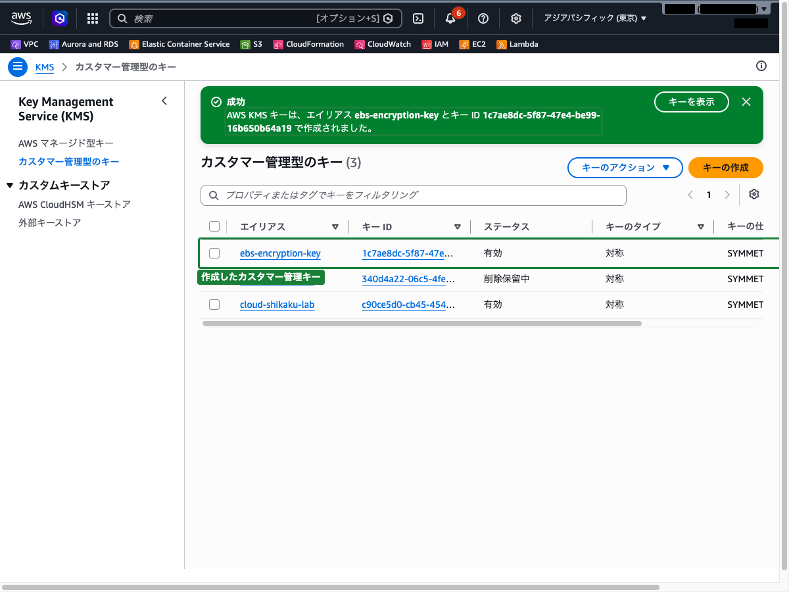Image resolution: width=789 pixels, height=592 pixels.
Task: Click the キーの作成 button
Action: [x=726, y=168]
